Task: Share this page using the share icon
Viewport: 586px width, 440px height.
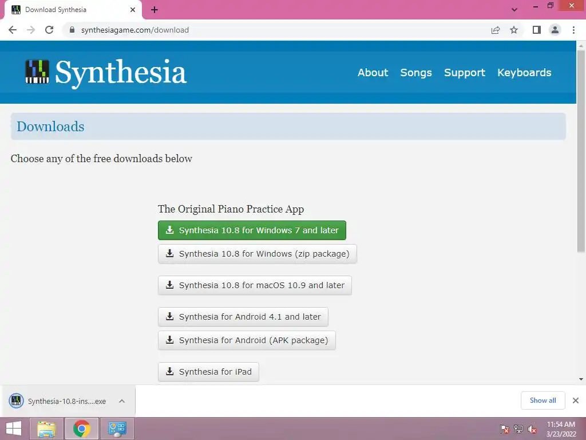Action: pyautogui.click(x=496, y=30)
